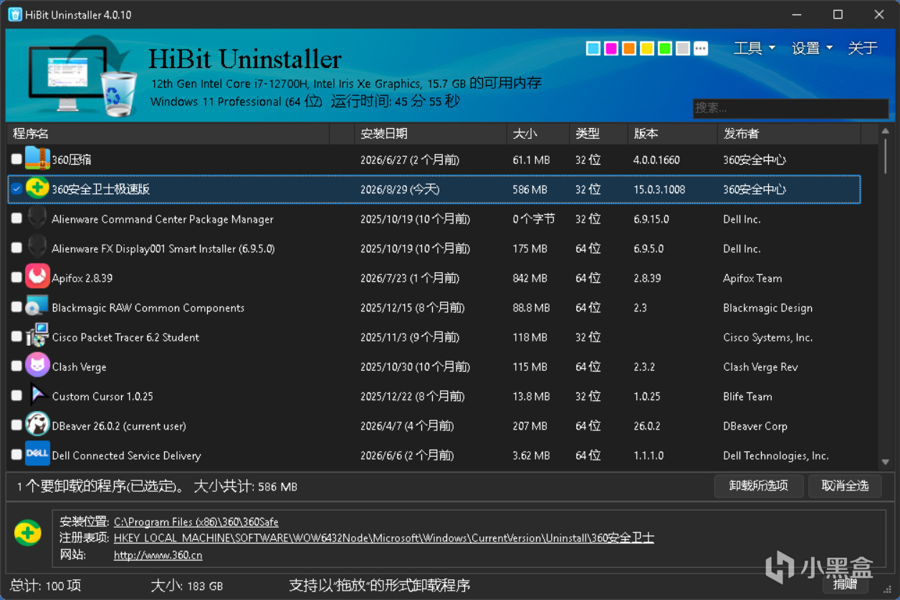The height and width of the screenshot is (600, 900).
Task: Open the 关于 menu item
Action: [863, 48]
